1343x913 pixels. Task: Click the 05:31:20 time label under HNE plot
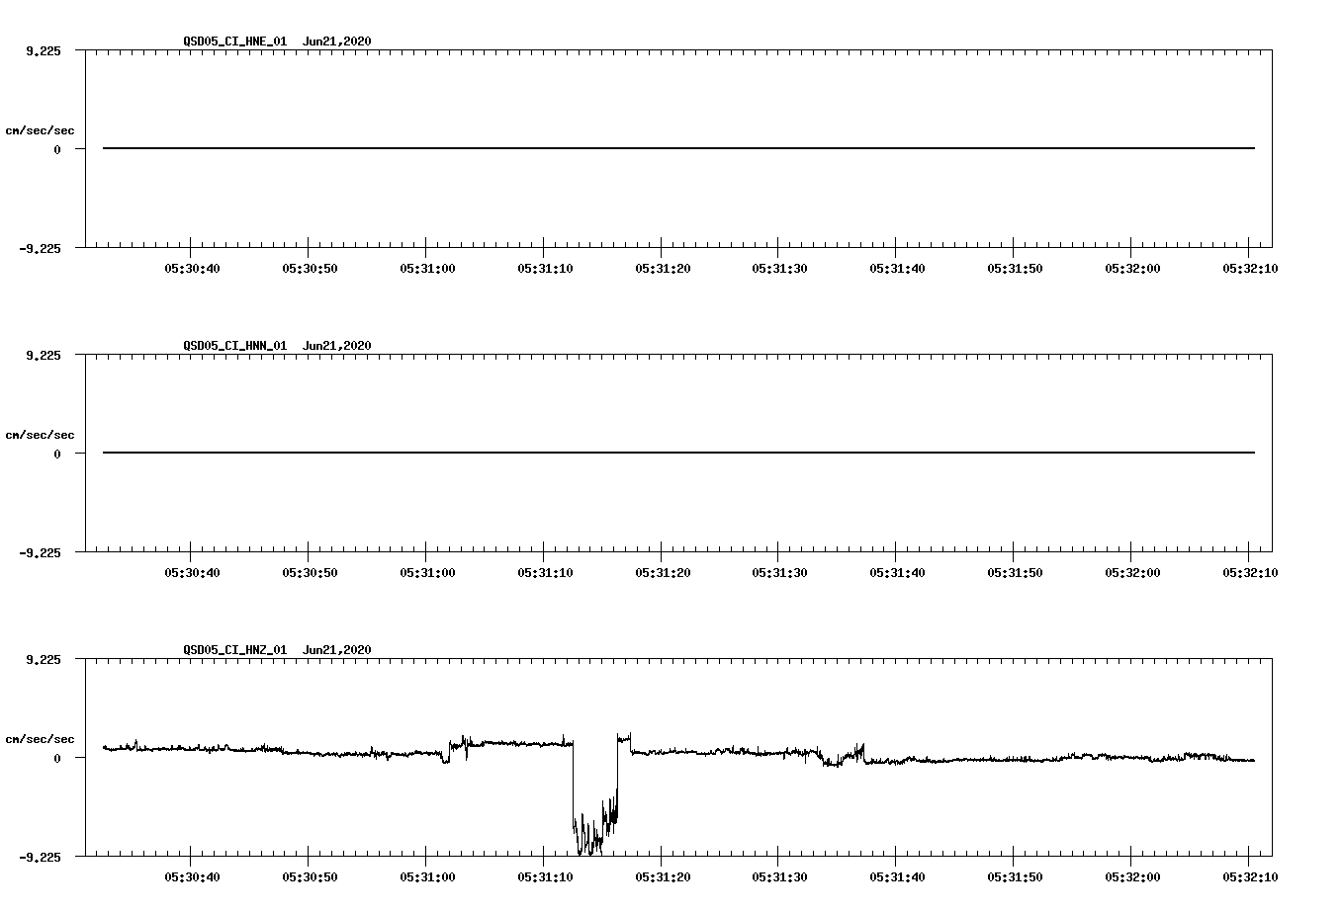click(663, 269)
